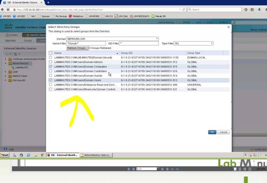Check the Domain Security group checkbox
Viewport: 267px width, 183px height.
coord(50,58)
